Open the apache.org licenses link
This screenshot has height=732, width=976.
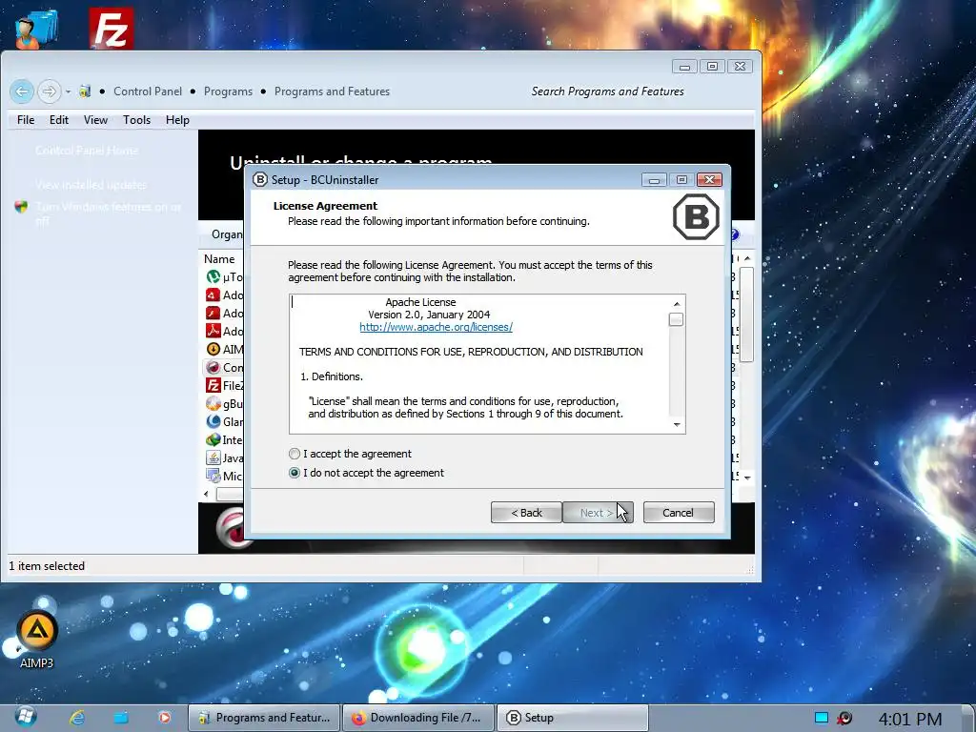coord(436,327)
